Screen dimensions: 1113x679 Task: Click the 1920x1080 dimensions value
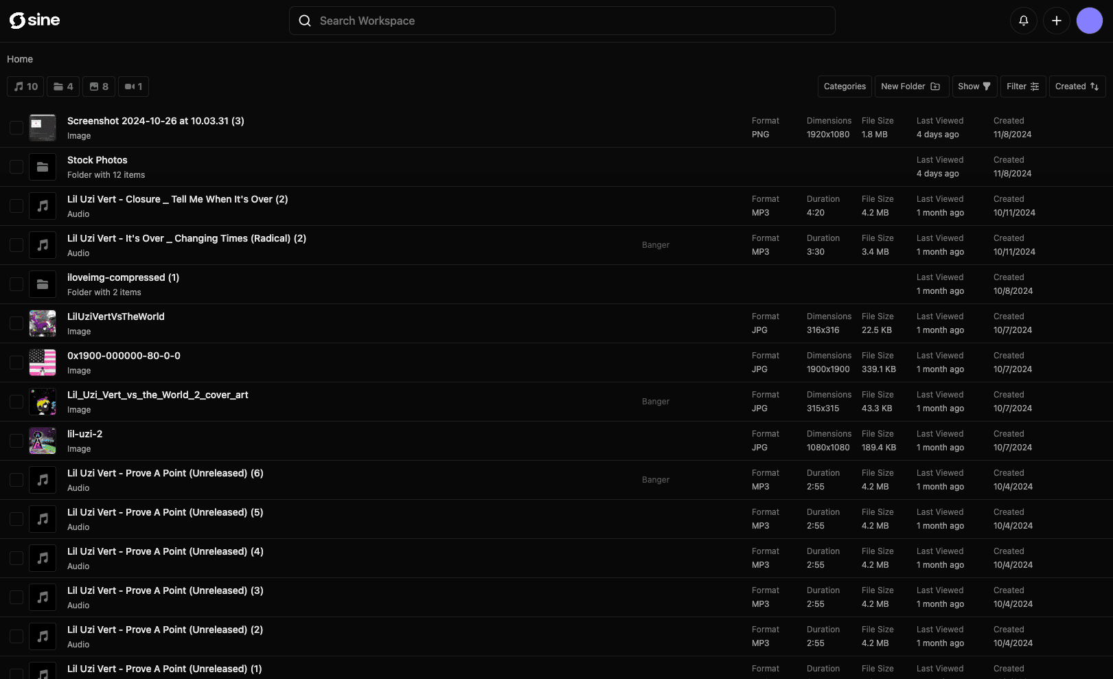[828, 135]
